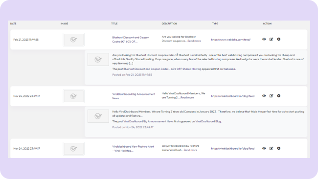Click the TYPE column header
This screenshot has height=179, width=318.
[x=215, y=23]
